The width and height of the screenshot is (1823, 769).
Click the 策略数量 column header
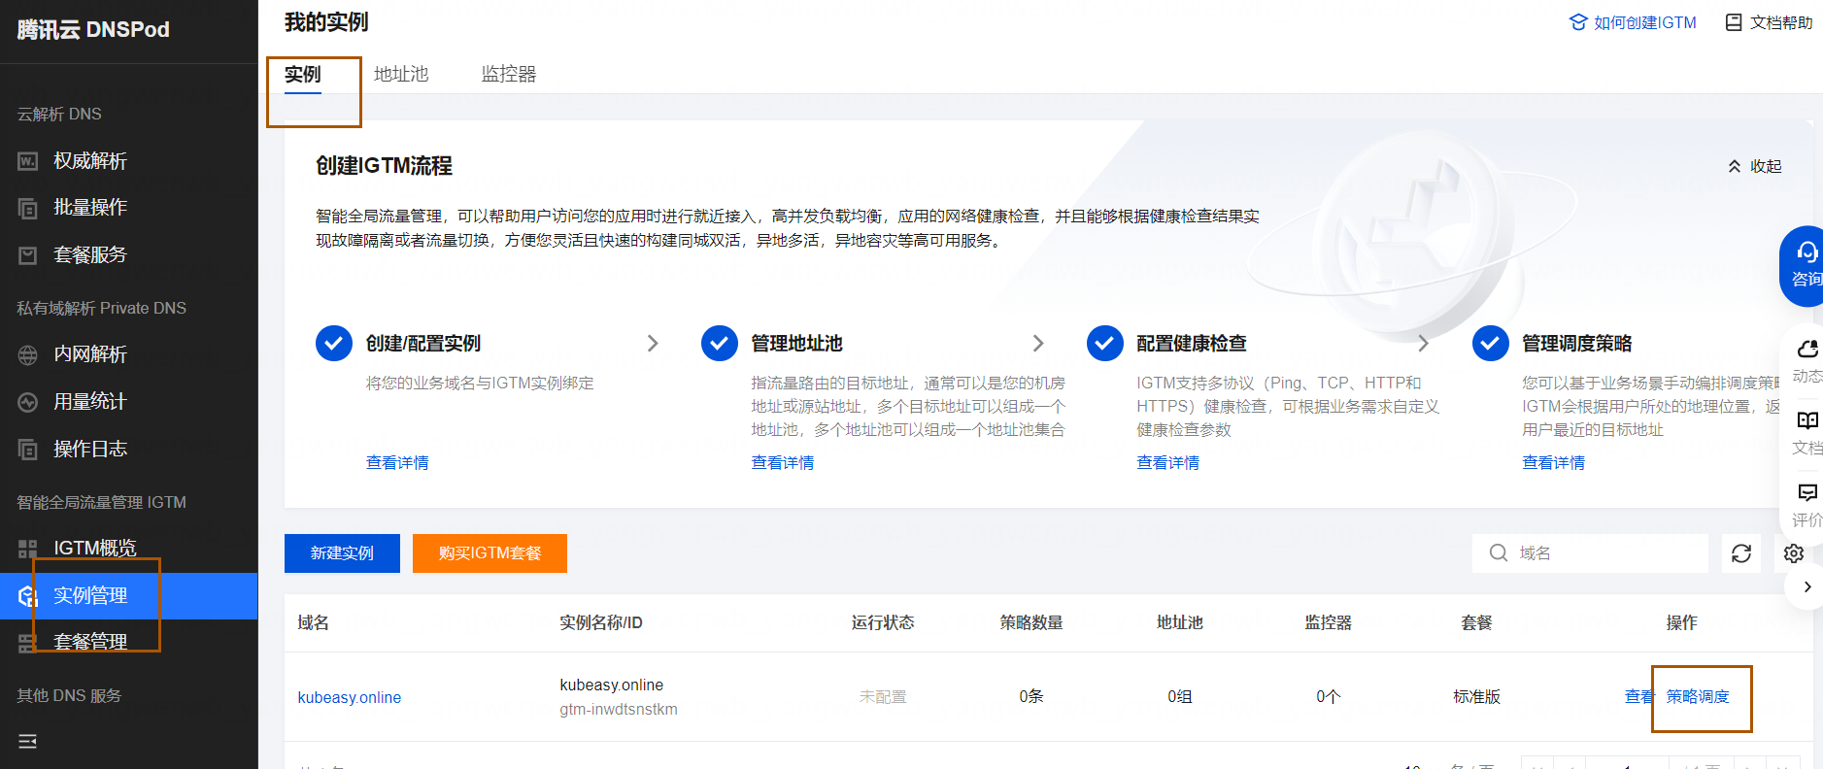point(1031,622)
